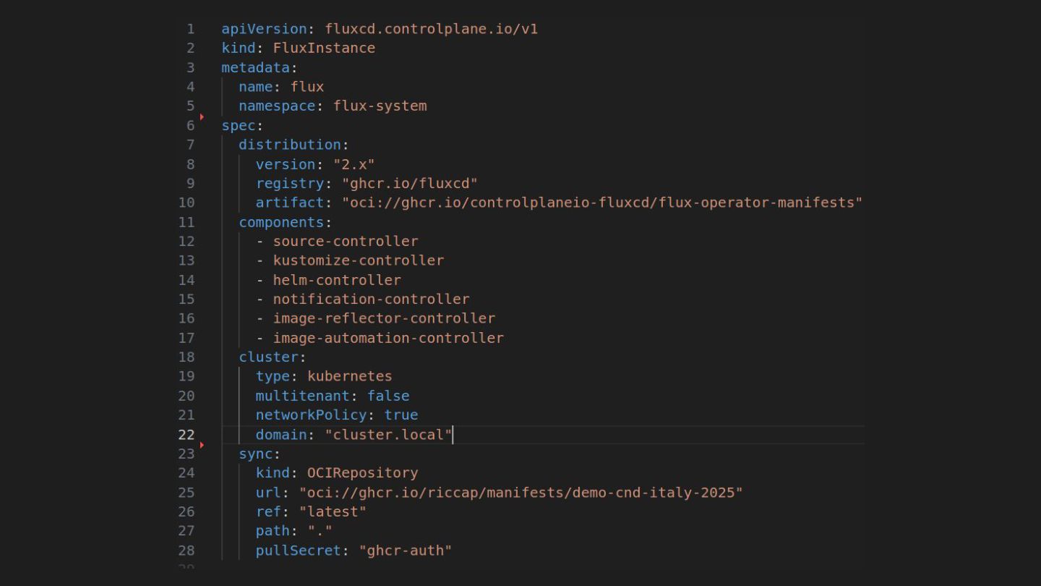Select line number 28 in the gutter
Viewport: 1041px width, 586px height.
[187, 550]
